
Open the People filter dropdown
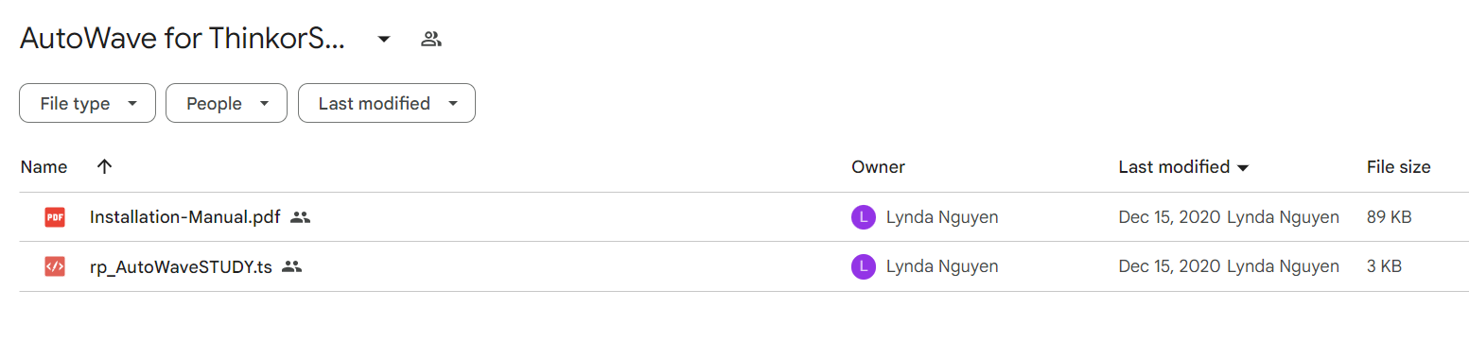226,104
